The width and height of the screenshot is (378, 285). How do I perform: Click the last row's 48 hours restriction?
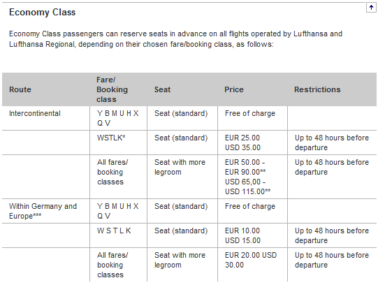[x=332, y=260]
